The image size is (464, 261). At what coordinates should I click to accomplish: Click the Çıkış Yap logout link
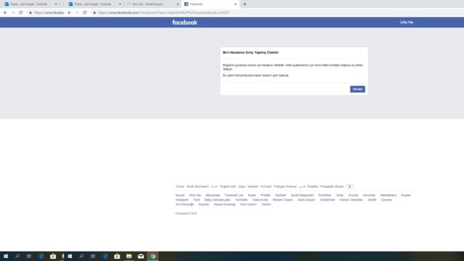(x=407, y=22)
